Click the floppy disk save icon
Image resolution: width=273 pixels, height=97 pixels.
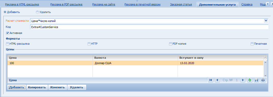point(256,80)
